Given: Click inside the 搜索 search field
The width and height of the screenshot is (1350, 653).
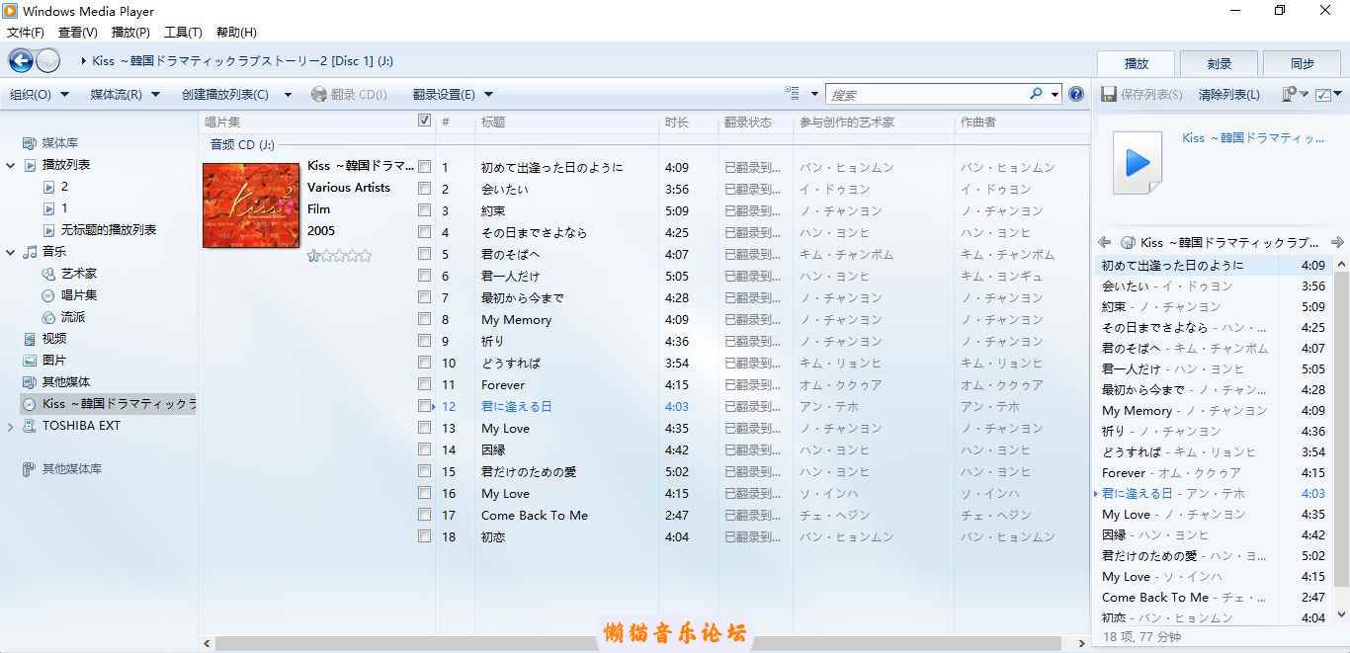Looking at the screenshot, I should 924,95.
